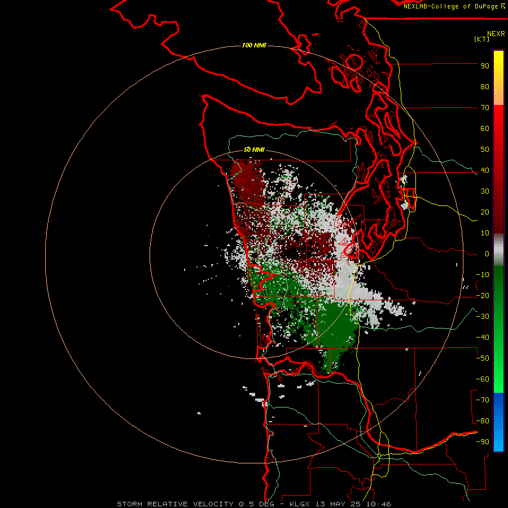Click the 90 value on the velocity scale
This screenshot has height=508, width=508.
pos(485,66)
